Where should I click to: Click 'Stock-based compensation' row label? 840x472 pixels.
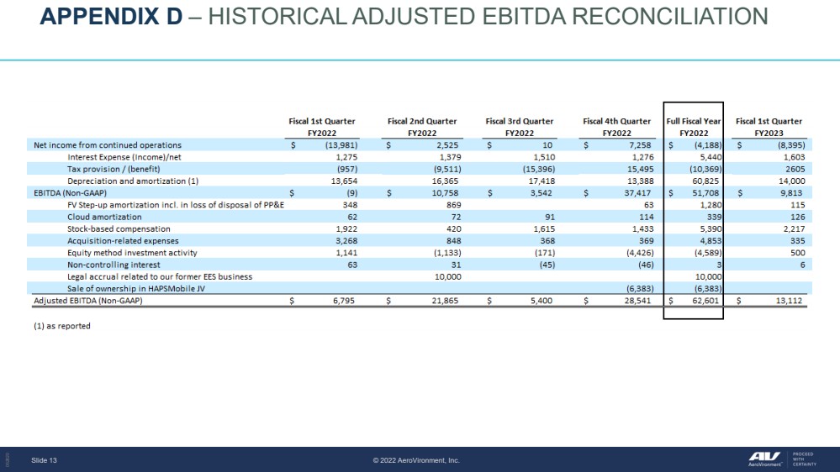click(x=119, y=229)
